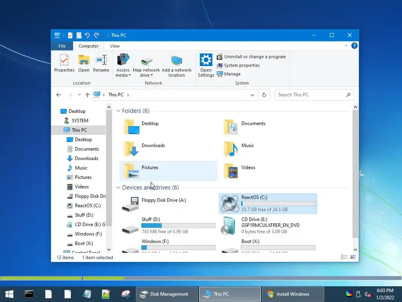Click System properties in ribbon

pyautogui.click(x=238, y=66)
